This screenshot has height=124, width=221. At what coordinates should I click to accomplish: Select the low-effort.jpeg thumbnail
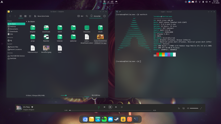46,48
